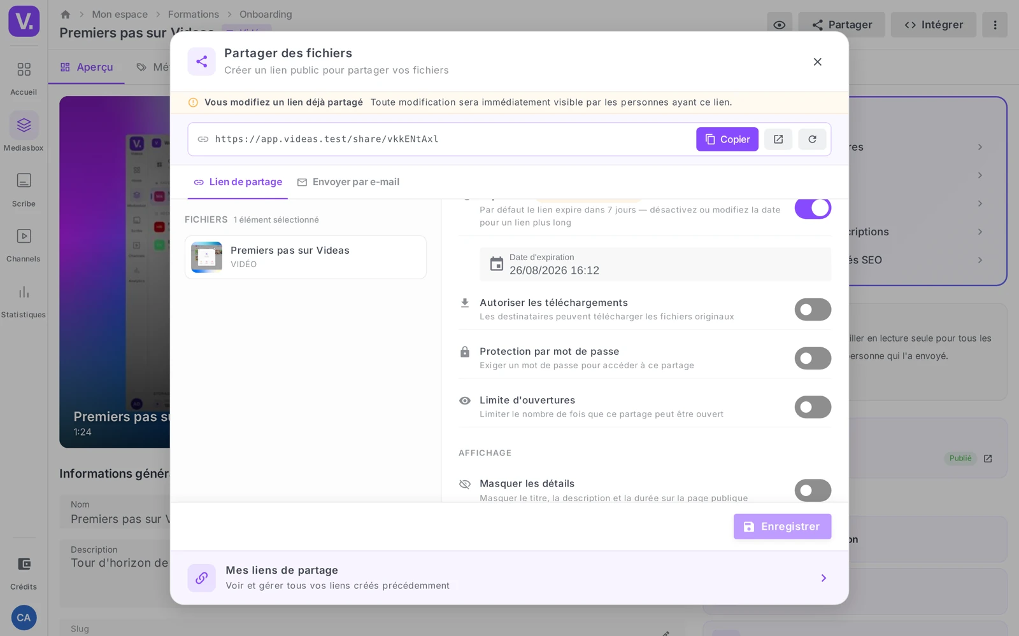Image resolution: width=1019 pixels, height=636 pixels.
Task: Click the video preview behind the dialog
Action: click(x=115, y=272)
